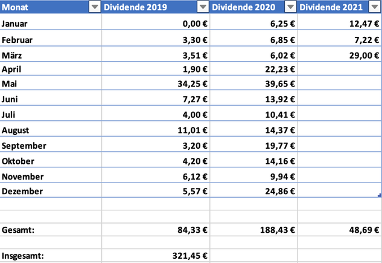This screenshot has width=382, height=263.
Task: Select the 2021 total 48,69 €
Action: coord(339,230)
